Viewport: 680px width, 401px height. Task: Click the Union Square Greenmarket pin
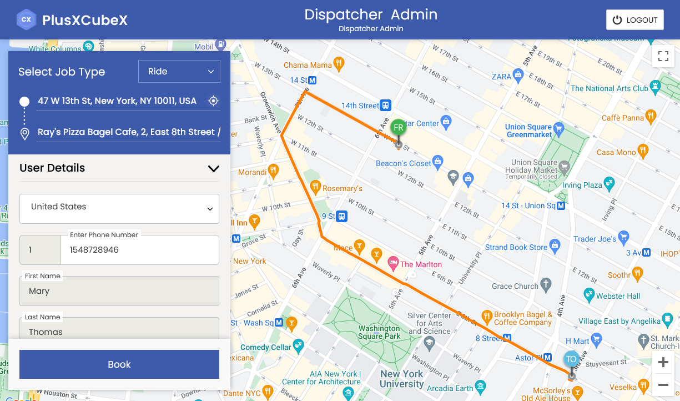(559, 129)
